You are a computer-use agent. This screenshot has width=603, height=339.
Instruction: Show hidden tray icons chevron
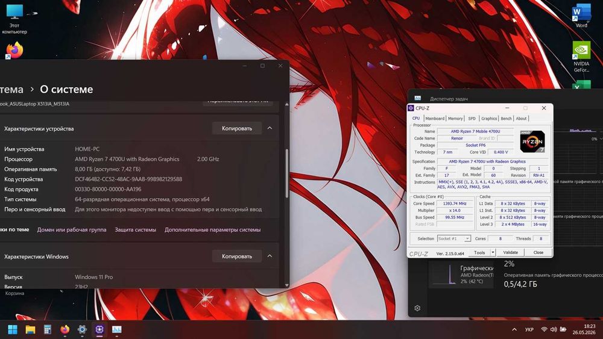(x=514, y=329)
